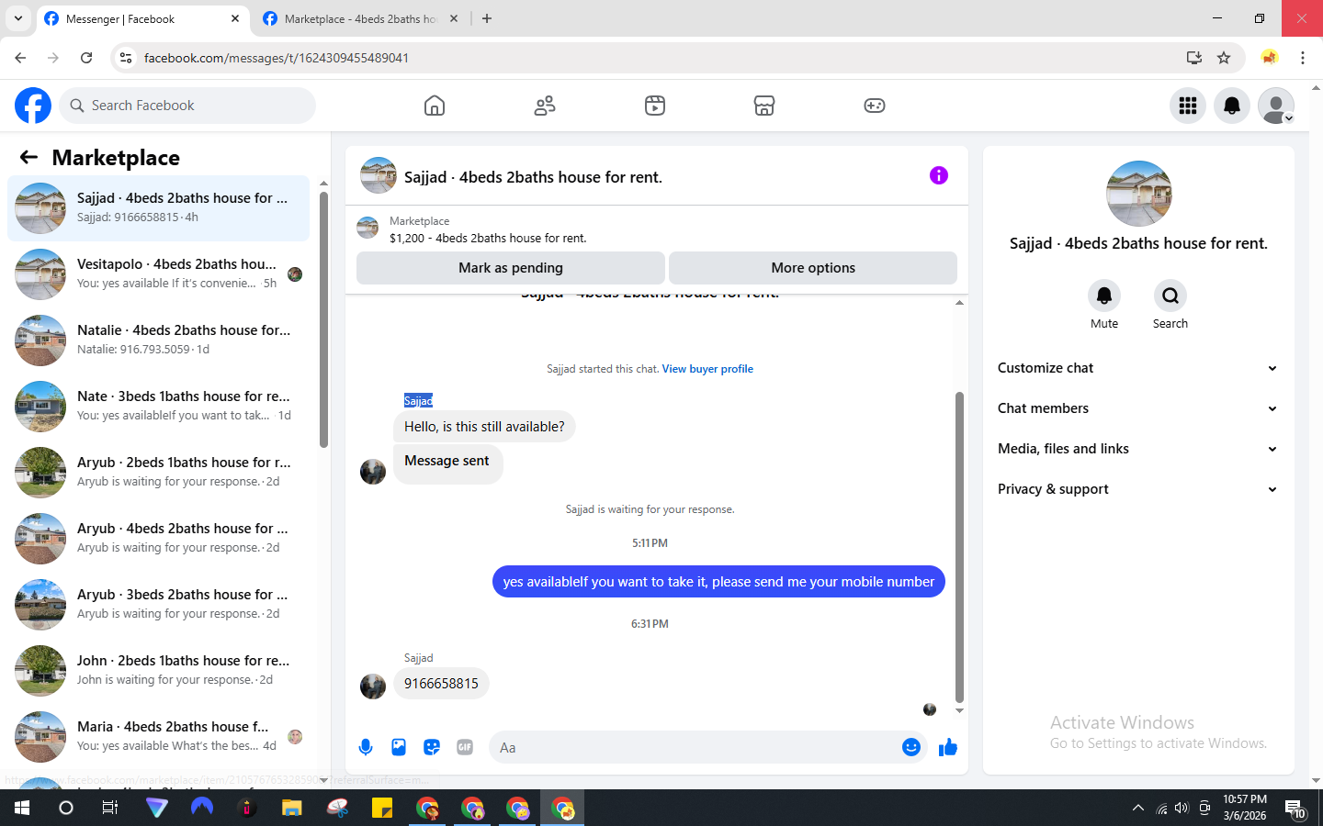The height and width of the screenshot is (826, 1323).
Task: Switch to Messenger | Facebook tab
Action: (142, 18)
